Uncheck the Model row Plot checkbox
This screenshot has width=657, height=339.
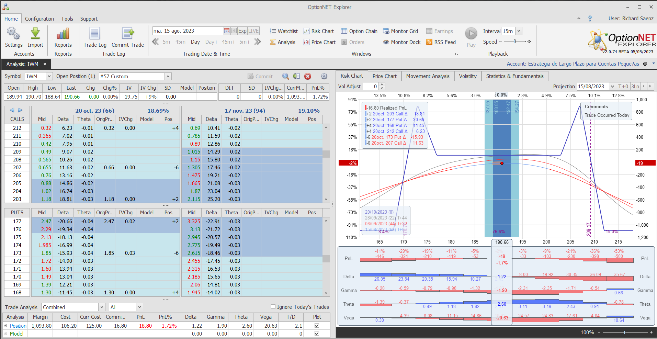[317, 334]
